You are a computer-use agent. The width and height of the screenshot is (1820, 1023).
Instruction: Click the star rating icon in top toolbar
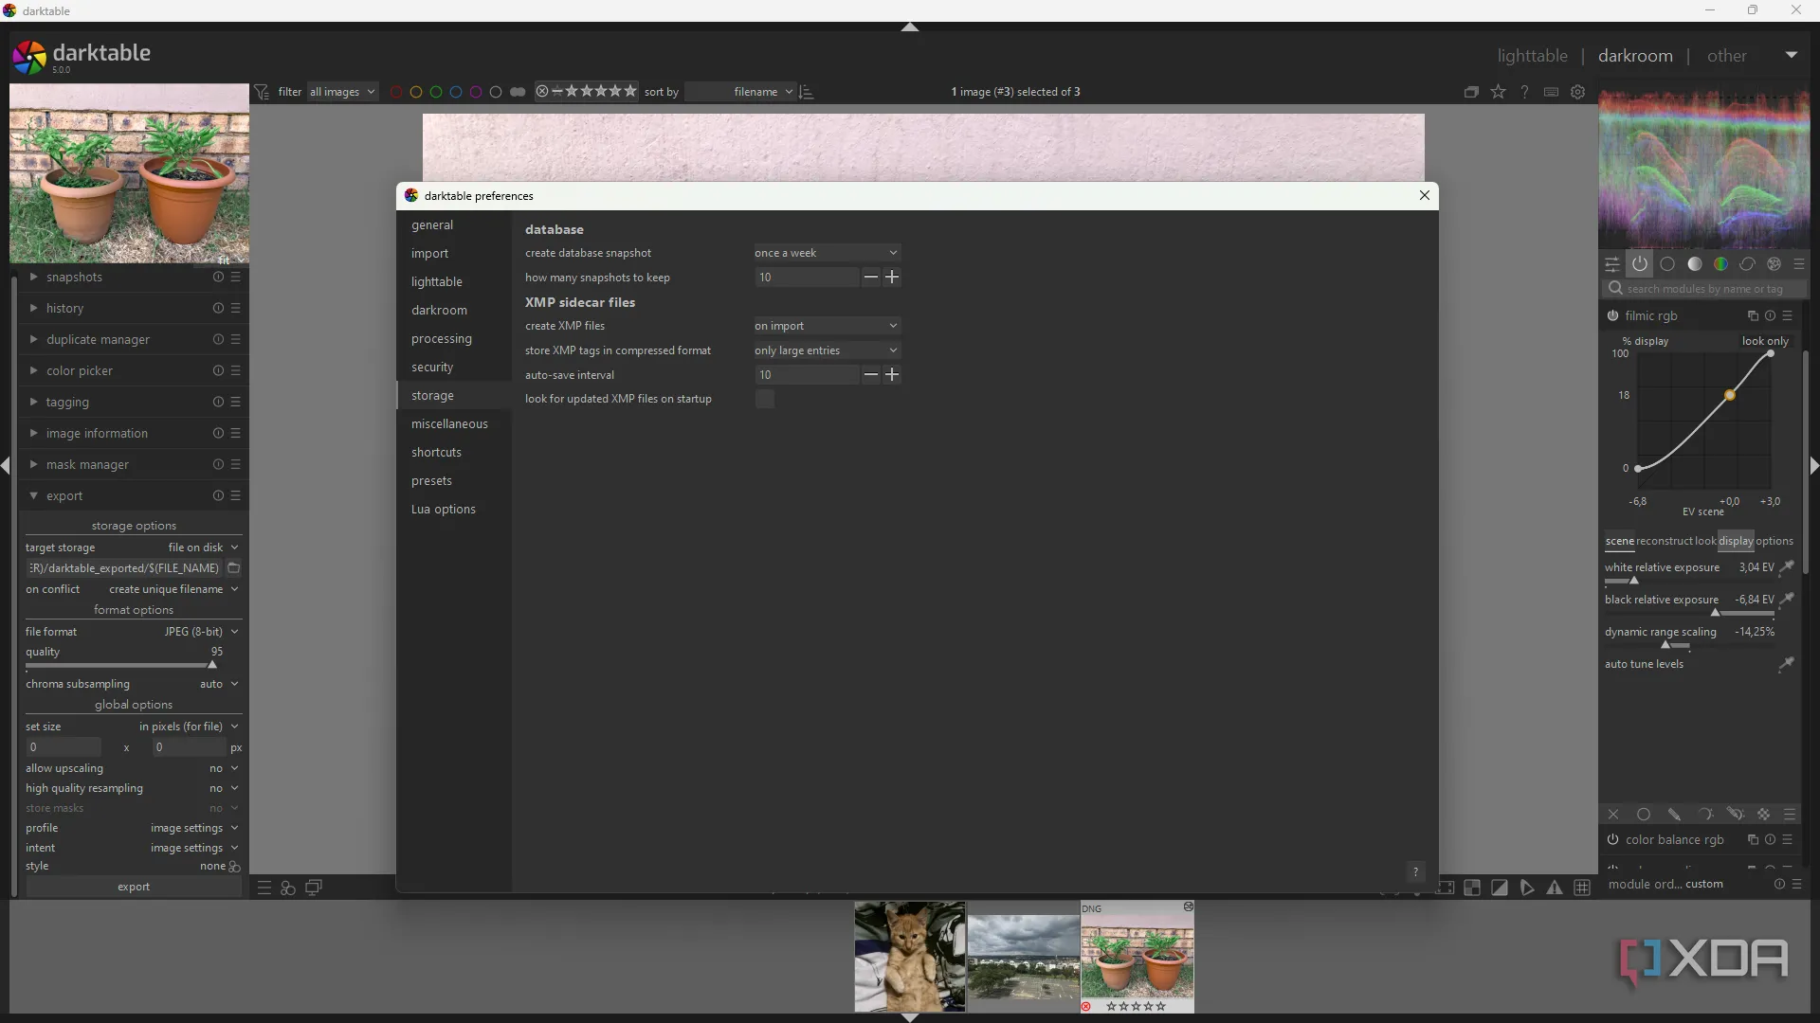[1498, 92]
